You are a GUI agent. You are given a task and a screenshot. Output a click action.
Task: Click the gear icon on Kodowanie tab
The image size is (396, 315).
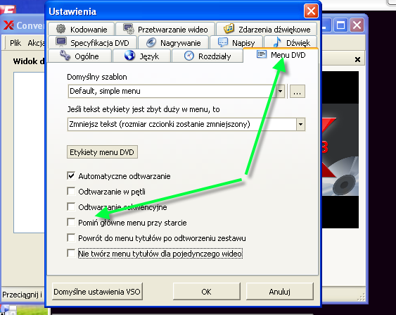61,29
